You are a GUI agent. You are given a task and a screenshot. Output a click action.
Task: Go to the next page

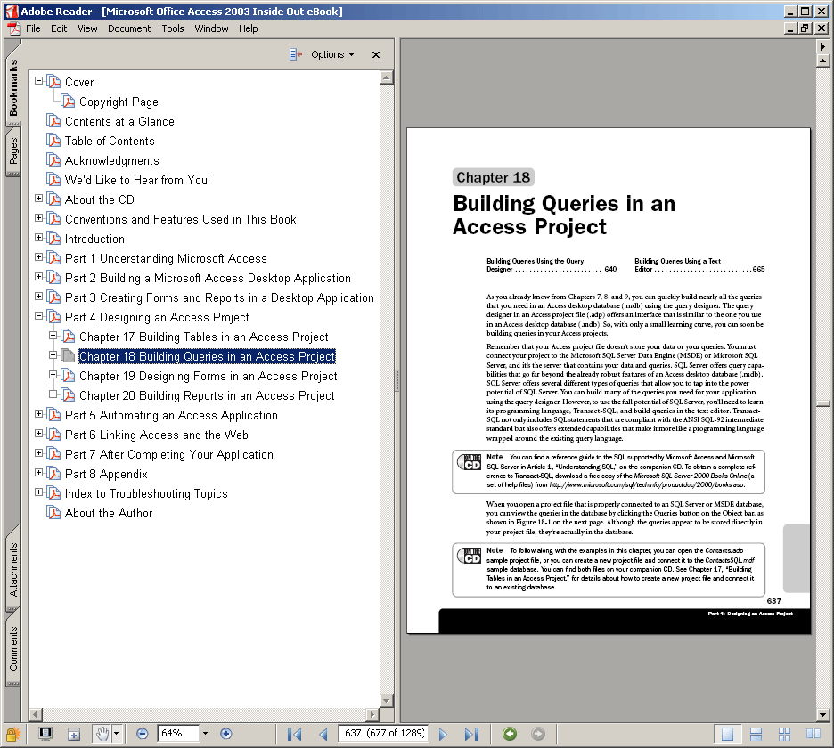point(443,734)
